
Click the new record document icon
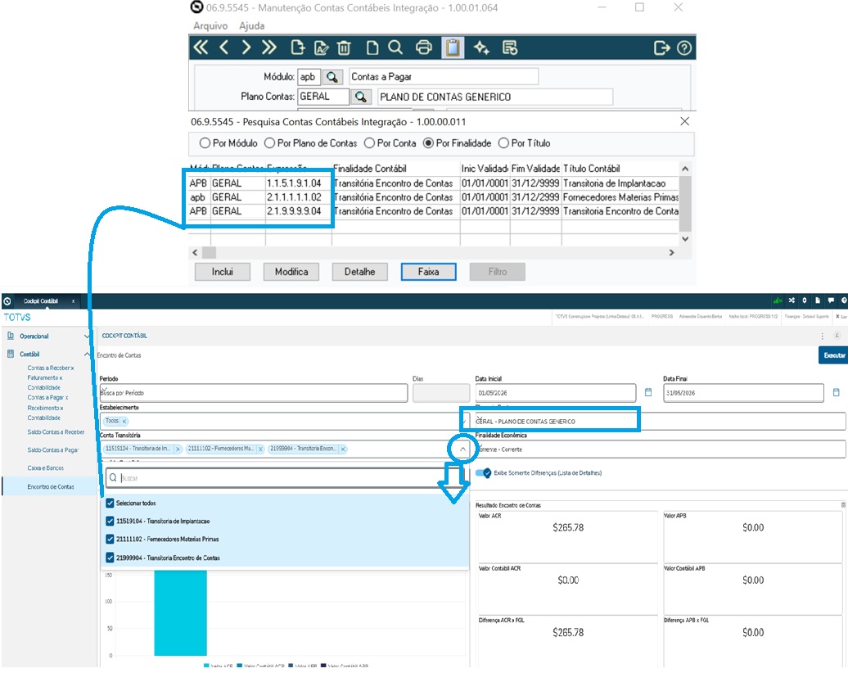297,47
